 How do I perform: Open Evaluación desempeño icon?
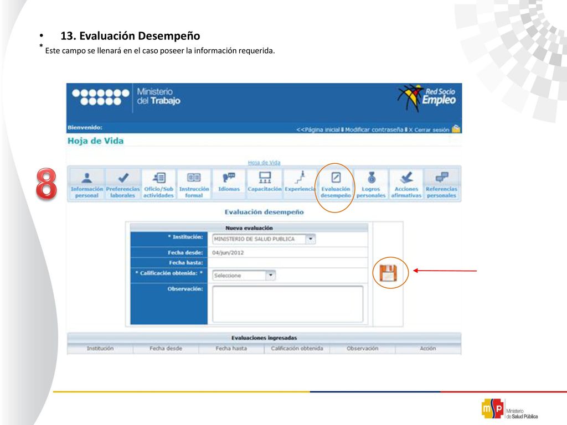click(x=336, y=178)
